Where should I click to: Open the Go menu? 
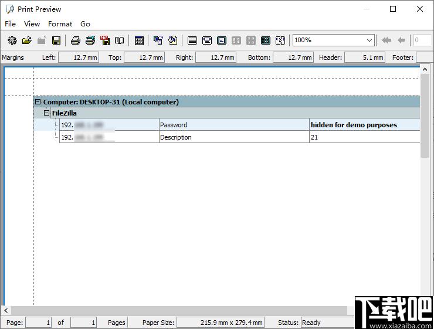pos(85,24)
